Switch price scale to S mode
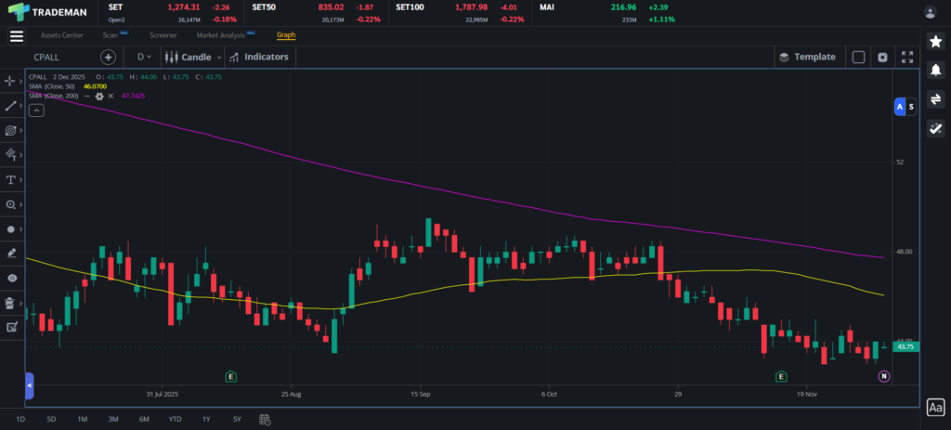This screenshot has width=951, height=430. tap(911, 107)
